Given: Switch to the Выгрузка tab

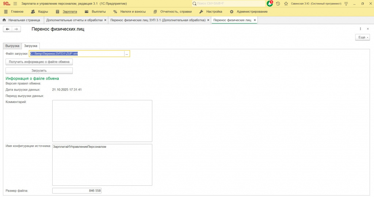Looking at the screenshot, I should (12, 46).
